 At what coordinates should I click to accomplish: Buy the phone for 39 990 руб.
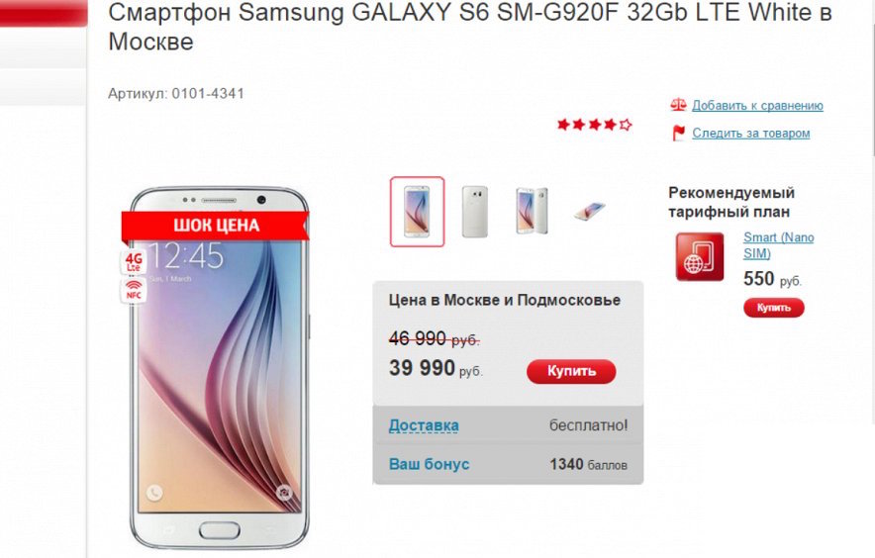click(571, 372)
